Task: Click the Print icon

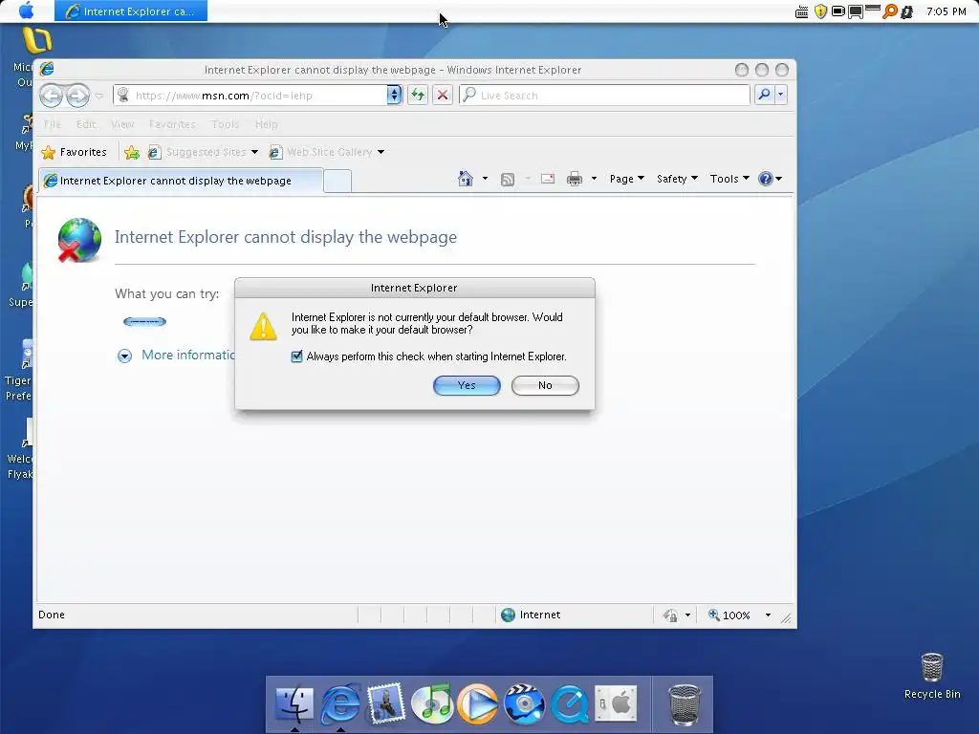Action: pyautogui.click(x=575, y=179)
